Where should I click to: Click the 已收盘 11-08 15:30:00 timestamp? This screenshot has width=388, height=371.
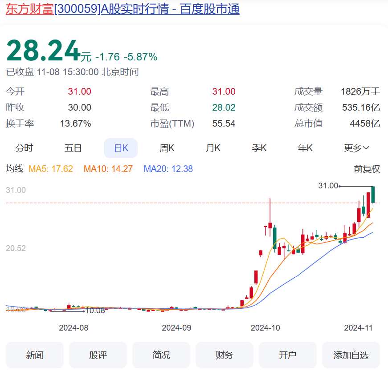tap(72, 72)
